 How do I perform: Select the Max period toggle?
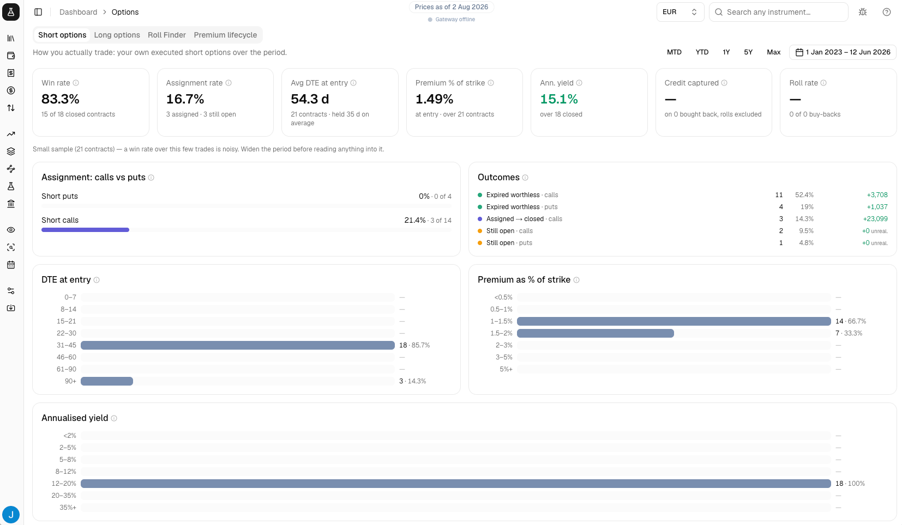tap(773, 52)
